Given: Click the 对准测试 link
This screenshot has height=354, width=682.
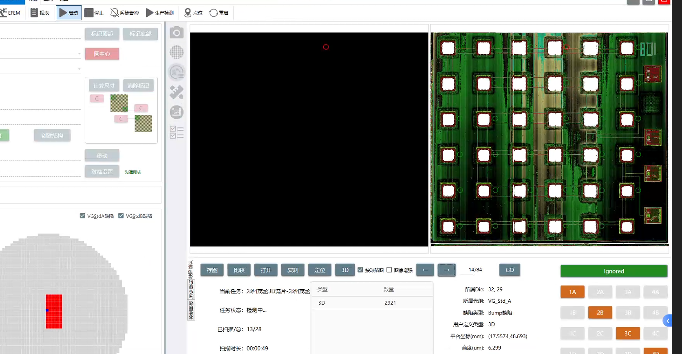Looking at the screenshot, I should coord(133,172).
